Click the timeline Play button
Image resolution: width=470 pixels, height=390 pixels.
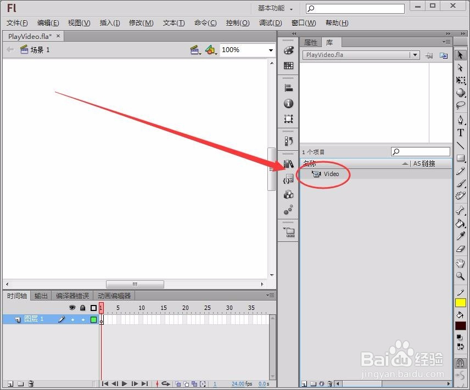pyautogui.click(x=125, y=384)
